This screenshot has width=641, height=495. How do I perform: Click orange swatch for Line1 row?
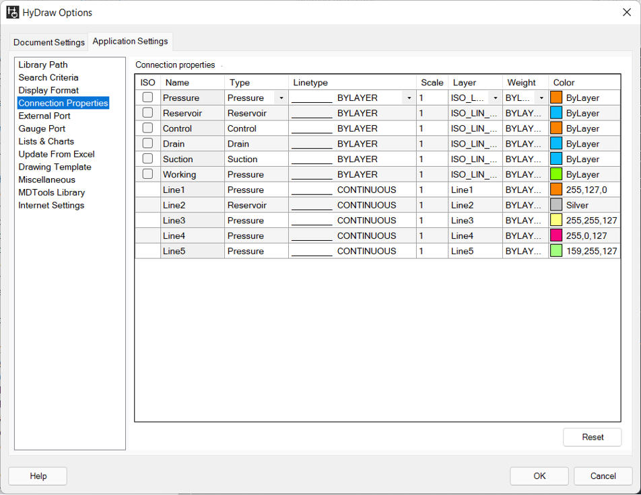[x=556, y=190]
